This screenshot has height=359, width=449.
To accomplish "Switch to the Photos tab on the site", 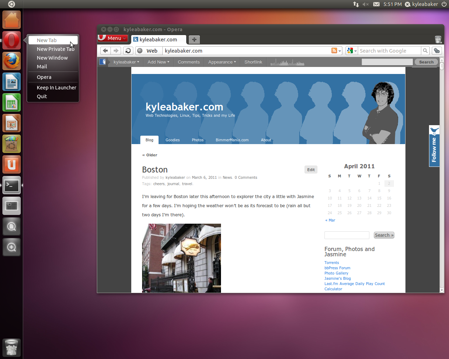I will coord(197,140).
